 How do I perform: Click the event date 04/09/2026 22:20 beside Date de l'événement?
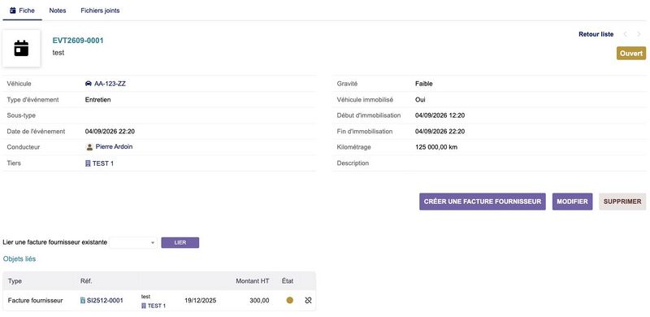click(x=110, y=132)
